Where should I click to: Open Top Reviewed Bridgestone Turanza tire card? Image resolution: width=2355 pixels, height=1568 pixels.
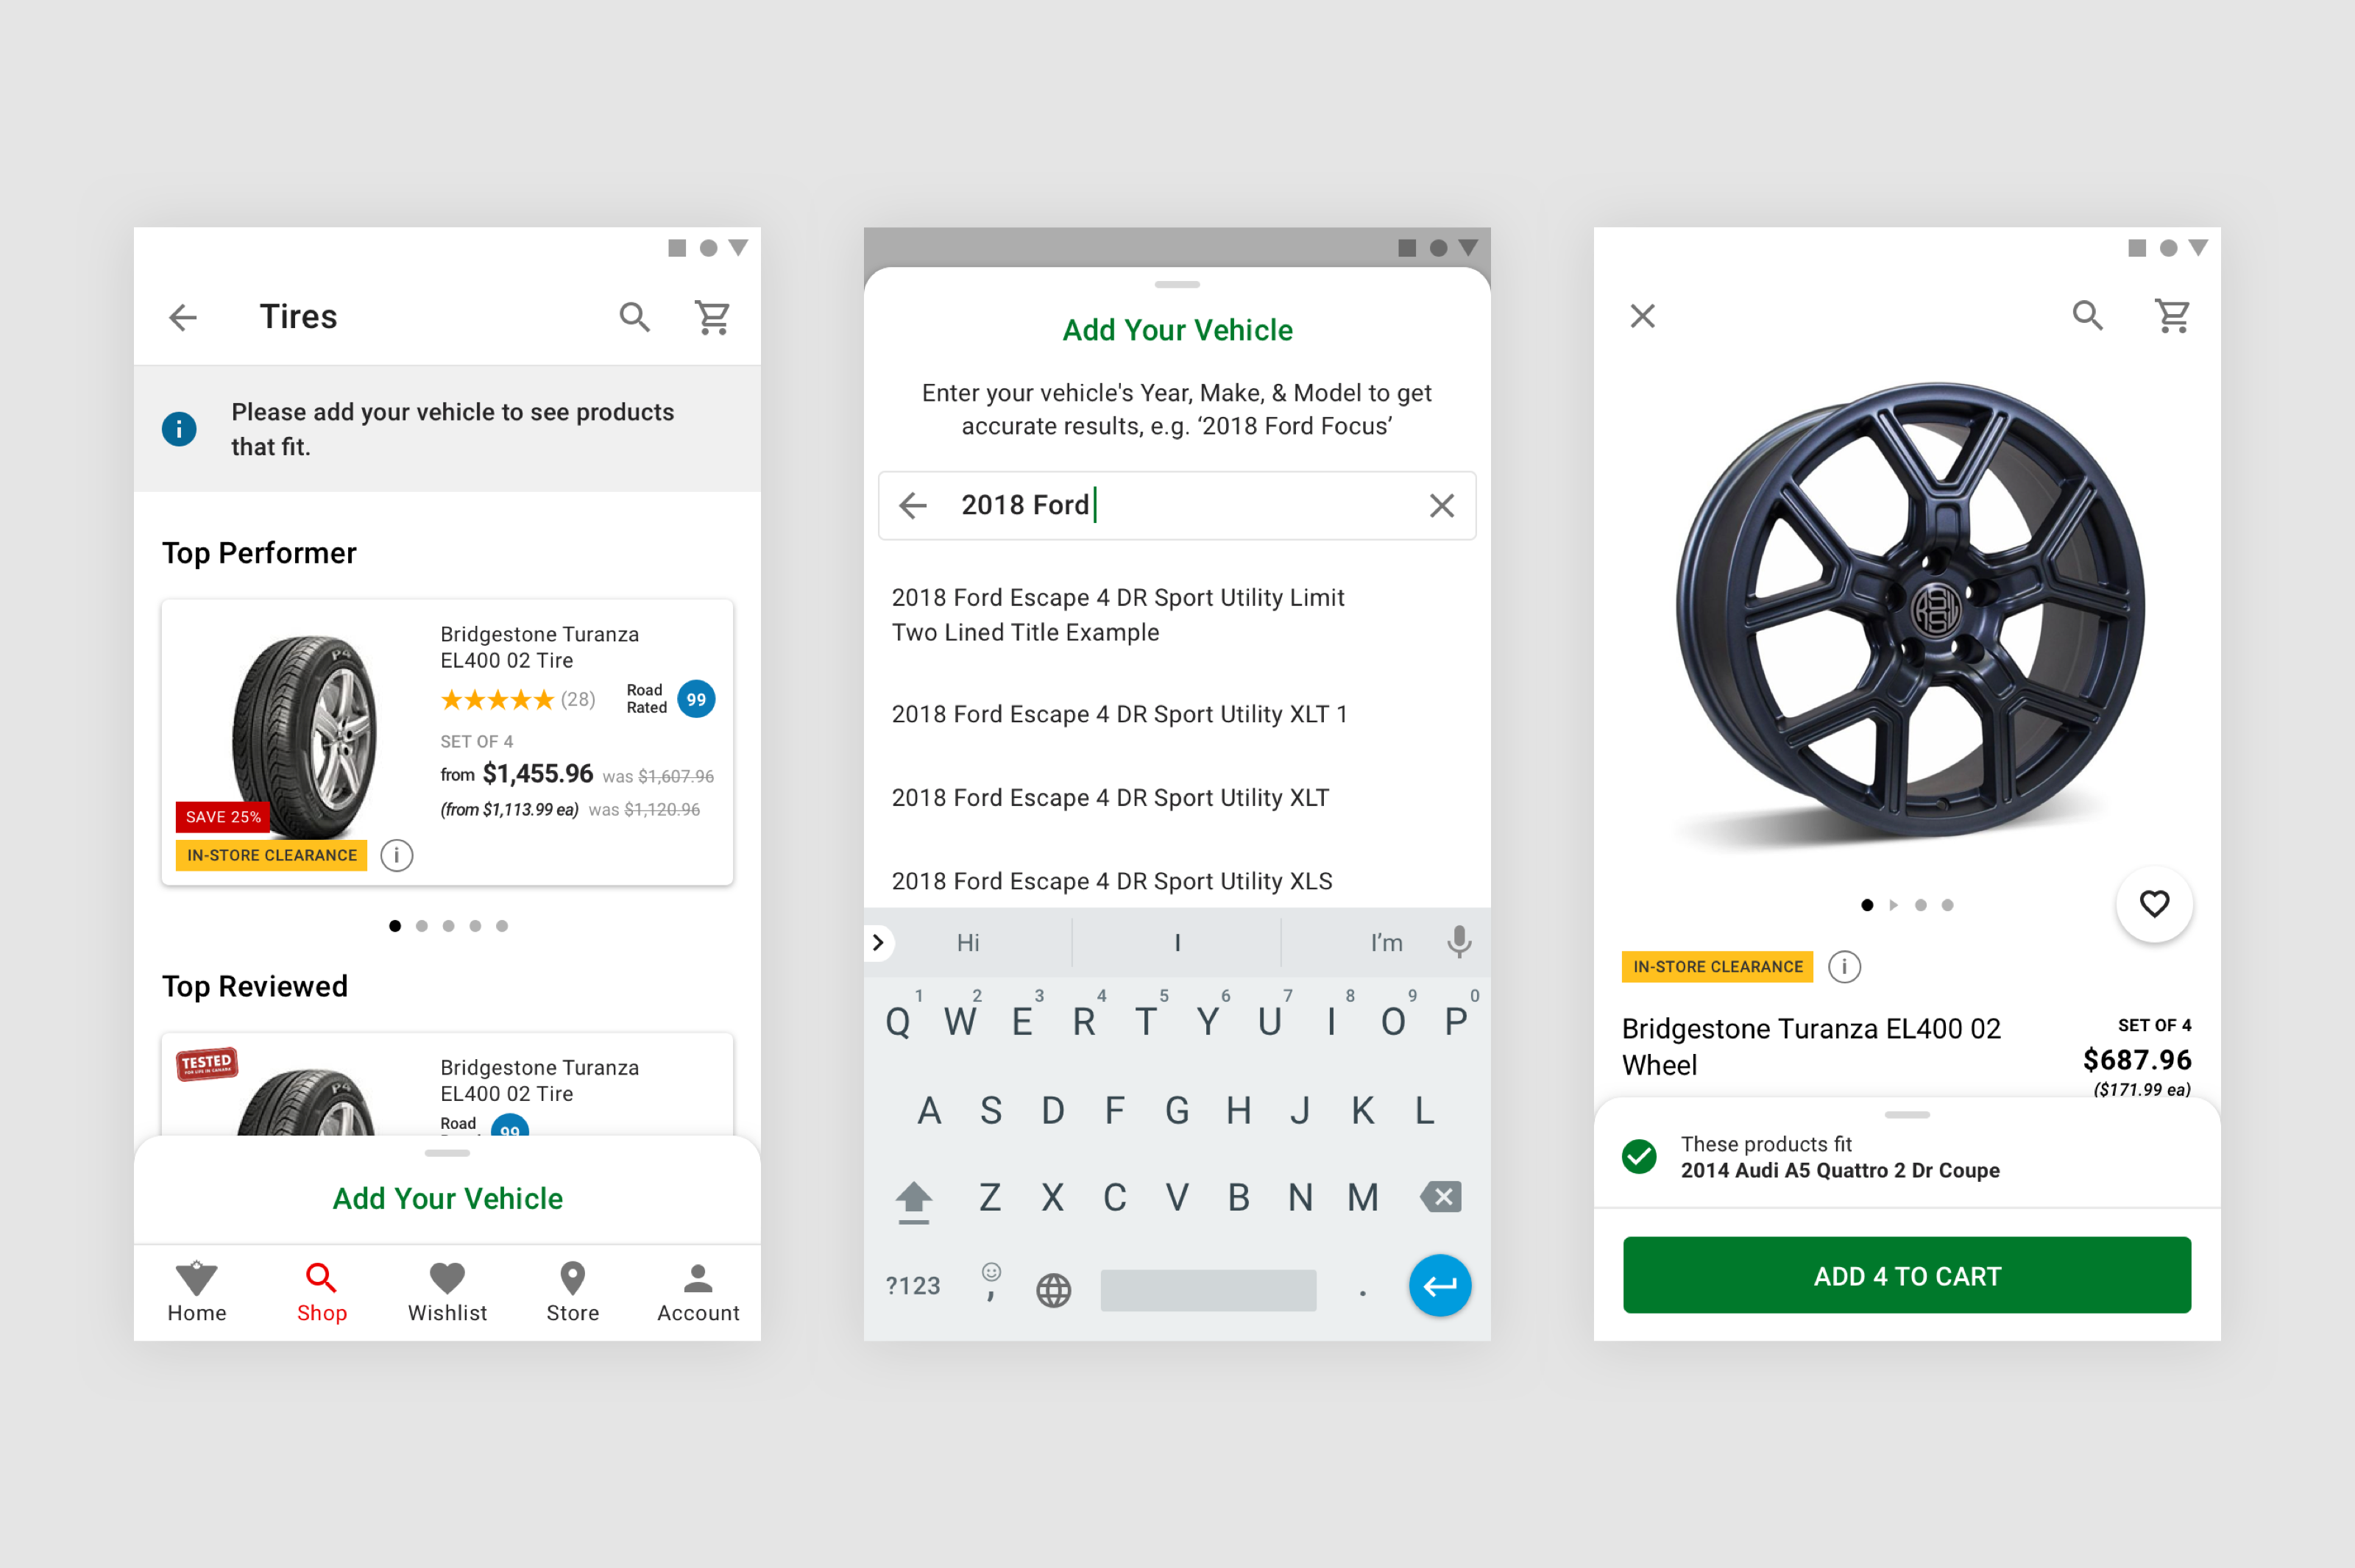[x=447, y=1084]
